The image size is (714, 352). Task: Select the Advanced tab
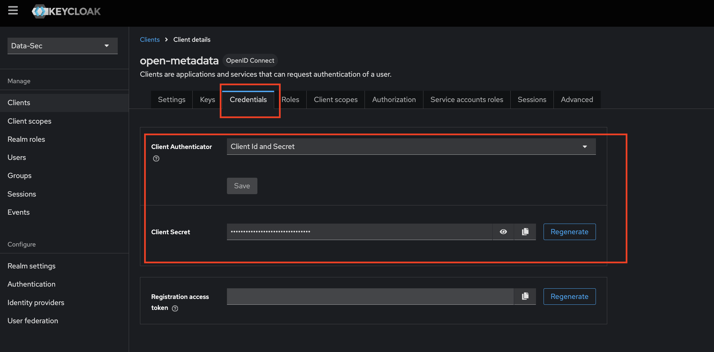[577, 100]
